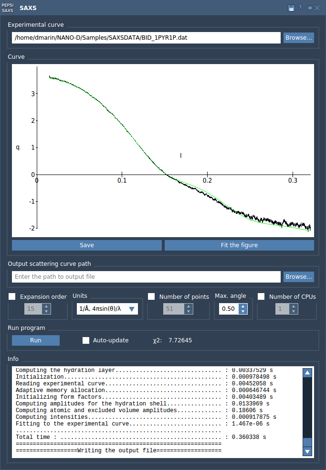Click the output file path field
The image size is (326, 470).
pyautogui.click(x=146, y=277)
